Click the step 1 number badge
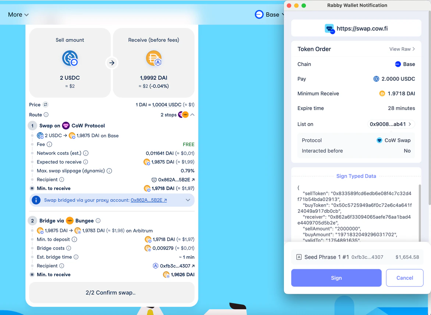The width and height of the screenshot is (431, 315). click(x=32, y=126)
